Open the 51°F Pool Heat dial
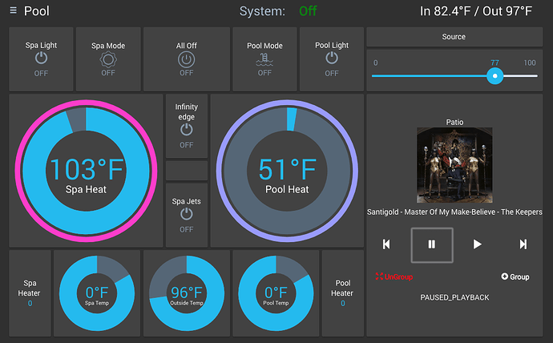Viewport: 553px width, 343px height. point(286,170)
